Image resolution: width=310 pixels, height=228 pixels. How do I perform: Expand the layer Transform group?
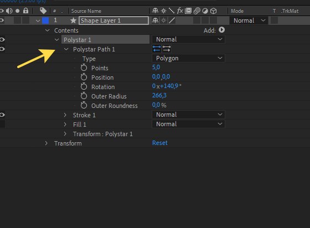coord(46,143)
